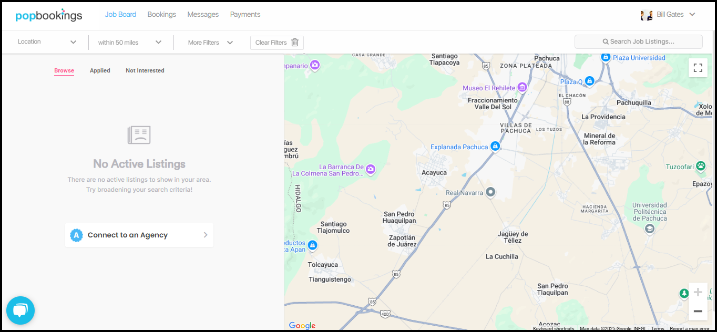Click the agency 'A' badge icon
The image size is (717, 332).
coord(77,235)
